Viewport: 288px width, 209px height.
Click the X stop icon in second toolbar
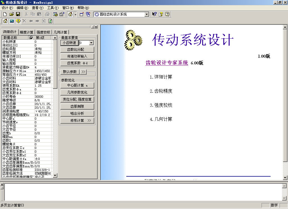(x=24, y=21)
